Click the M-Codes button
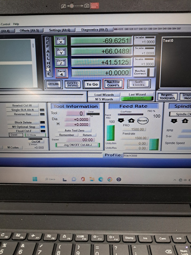The height and width of the screenshot is (255, 191). 13,148
